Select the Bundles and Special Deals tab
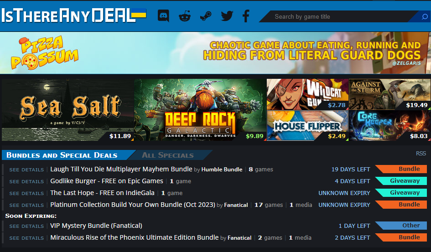Screen dimensions: 431x252 [62, 155]
